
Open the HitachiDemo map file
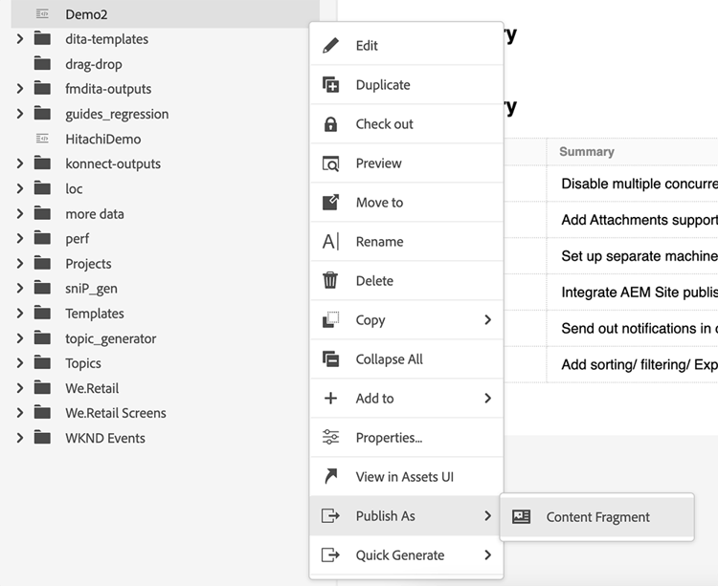tap(102, 139)
